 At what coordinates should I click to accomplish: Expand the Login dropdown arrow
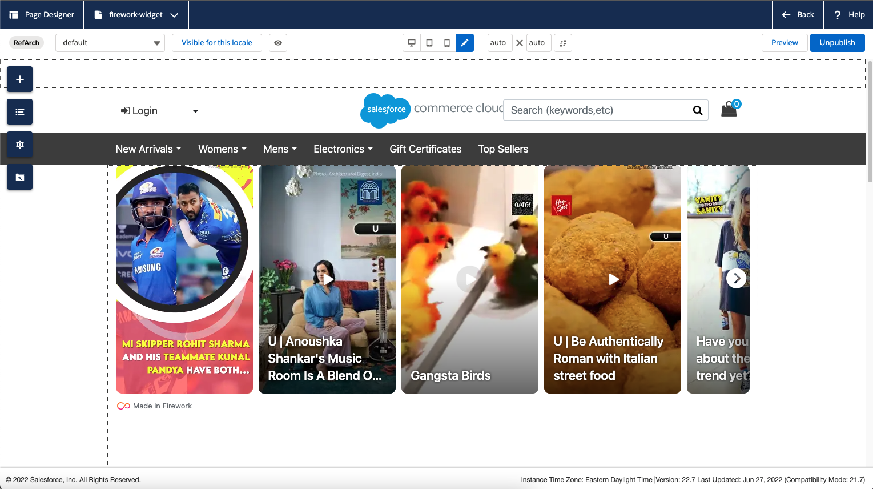click(x=195, y=111)
